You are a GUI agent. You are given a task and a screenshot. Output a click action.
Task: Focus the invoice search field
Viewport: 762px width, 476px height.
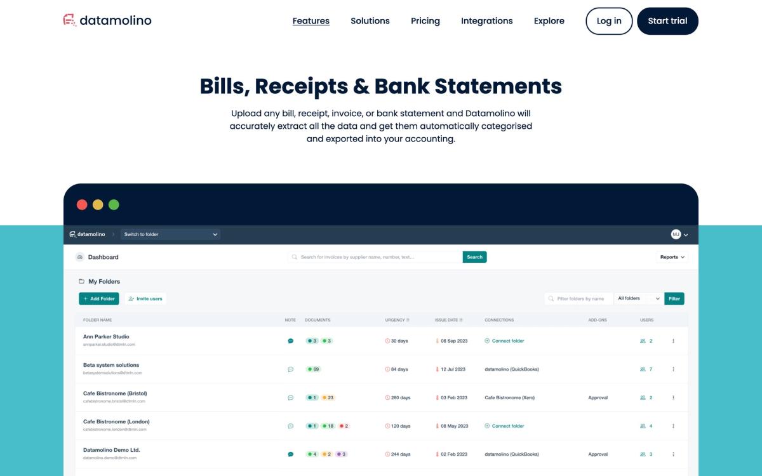375,257
